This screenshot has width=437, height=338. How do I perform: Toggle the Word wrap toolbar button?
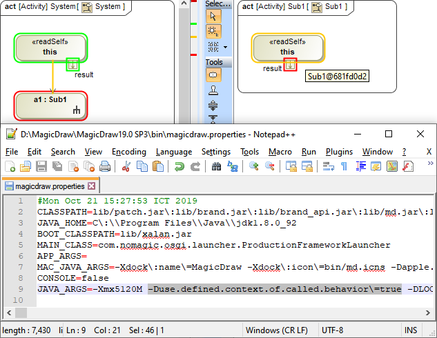coord(328,166)
